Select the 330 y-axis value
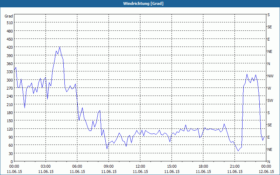Image resolution: width=280 pixels, height=175 pixels. pos(10,72)
